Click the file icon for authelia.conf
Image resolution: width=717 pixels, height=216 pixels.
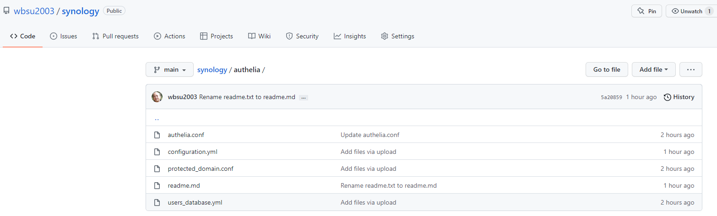click(157, 135)
